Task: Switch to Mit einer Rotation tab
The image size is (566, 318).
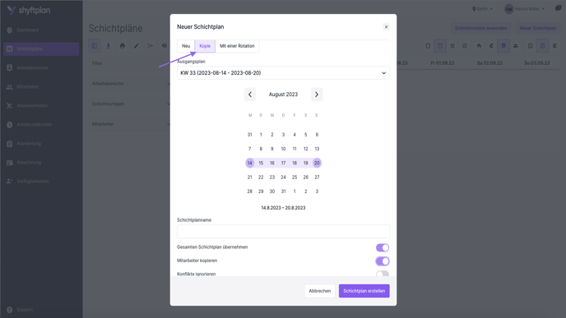Action: (x=237, y=46)
